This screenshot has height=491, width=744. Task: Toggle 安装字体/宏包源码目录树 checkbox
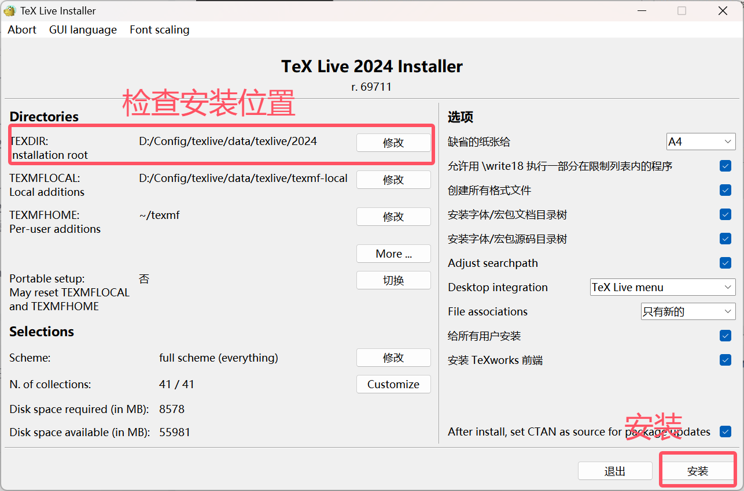coord(725,239)
